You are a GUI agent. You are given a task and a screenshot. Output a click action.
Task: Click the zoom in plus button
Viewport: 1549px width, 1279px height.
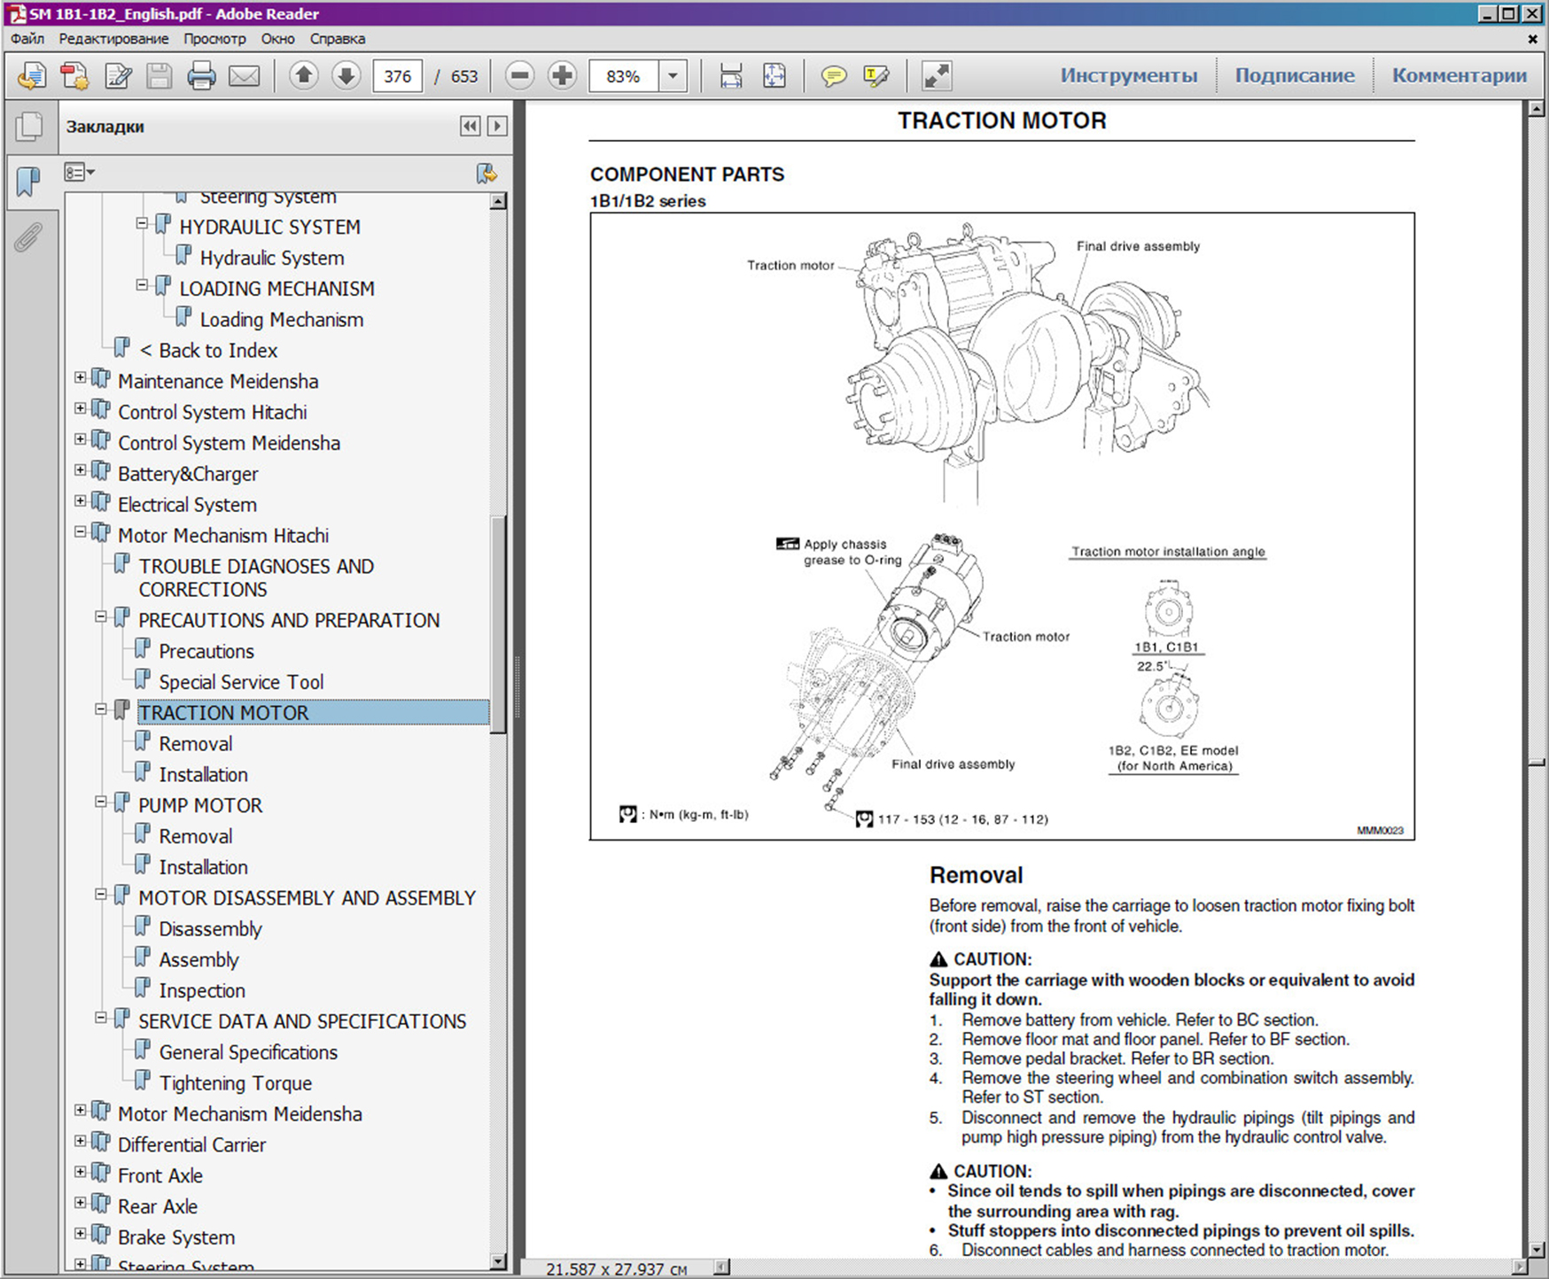[562, 76]
